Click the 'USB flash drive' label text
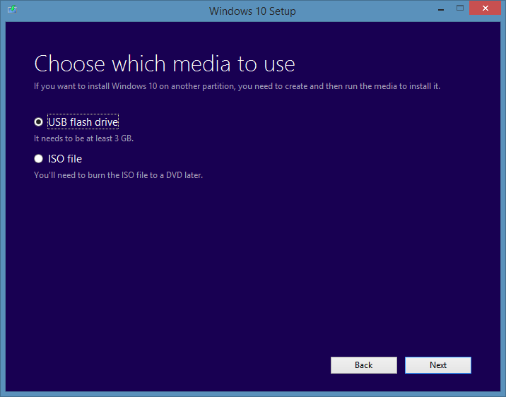Screen dimensions: 506x397 [83, 122]
